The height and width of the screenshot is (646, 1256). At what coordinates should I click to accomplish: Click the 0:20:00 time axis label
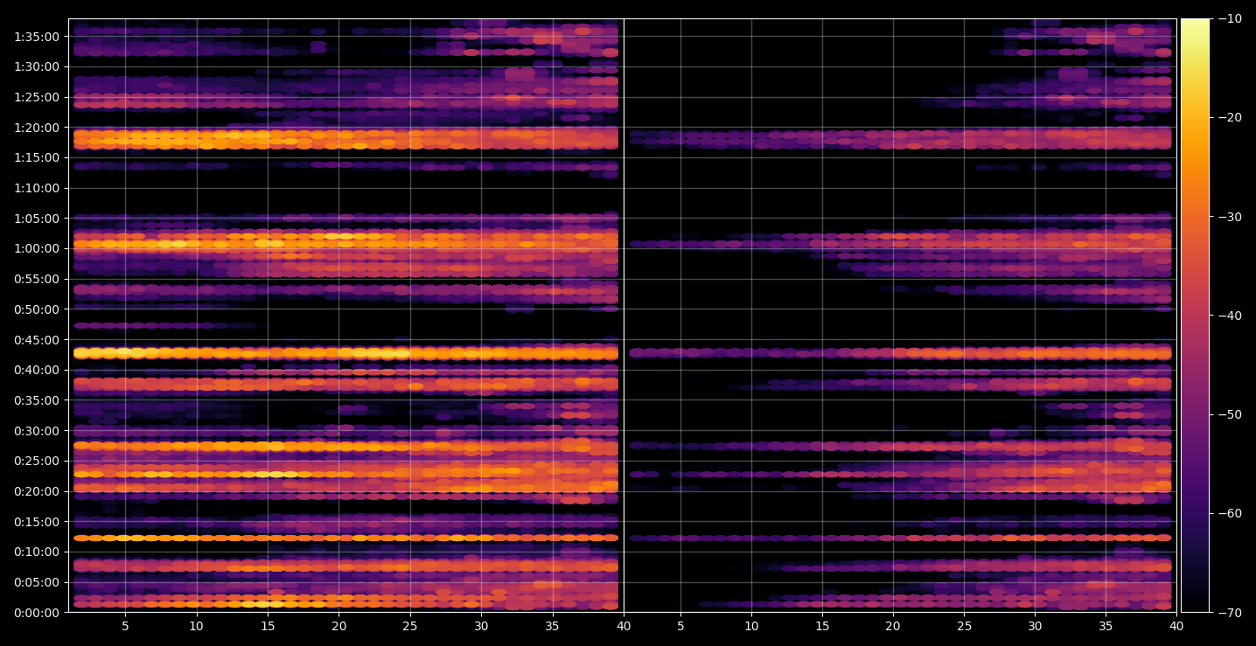(37, 491)
